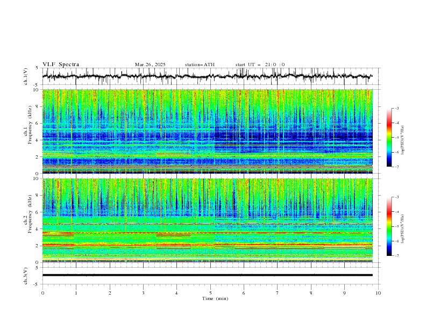
Task: Click the '5' tick on ch.1 voltage axis
Action: [x=38, y=68]
